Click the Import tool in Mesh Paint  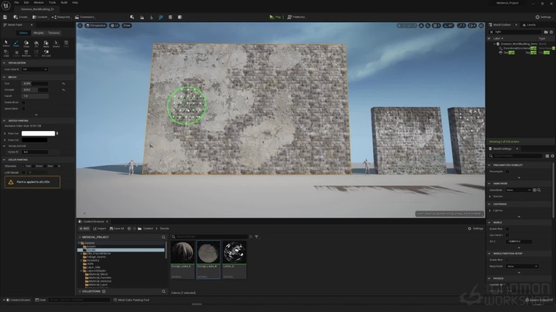coord(56,43)
